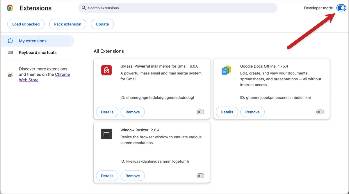Image resolution: width=349 pixels, height=194 pixels.
Task: Click the puzzle icon beside My extensions
Action: [x=10, y=41]
